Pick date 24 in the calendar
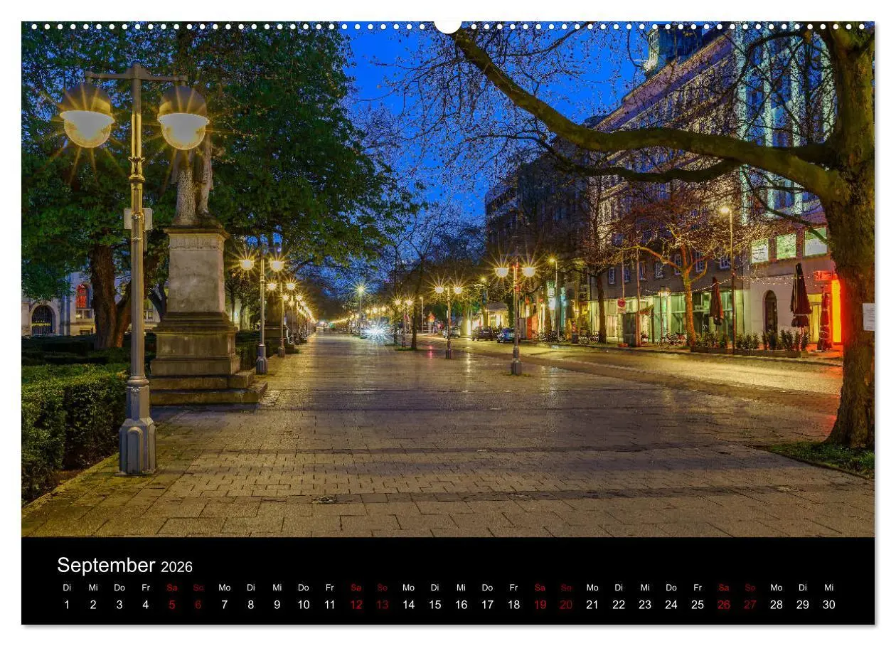This screenshot has width=896, height=646. pos(671,605)
